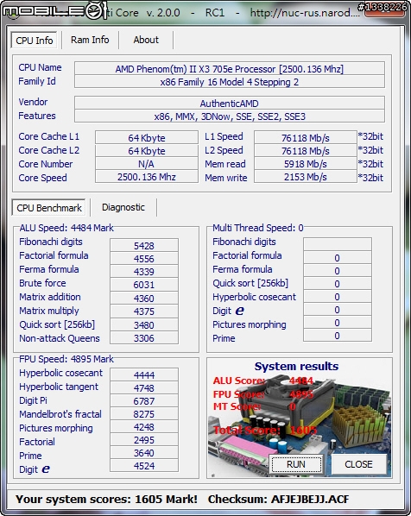Click the L1 Speed value box
Image resolution: width=411 pixels, height=516 pixels.
(306, 137)
